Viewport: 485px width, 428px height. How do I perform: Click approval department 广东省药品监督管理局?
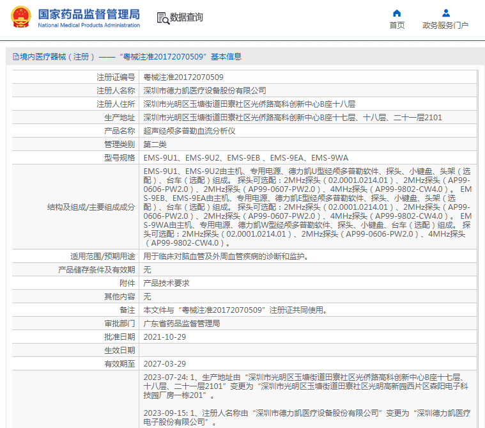pos(181,324)
